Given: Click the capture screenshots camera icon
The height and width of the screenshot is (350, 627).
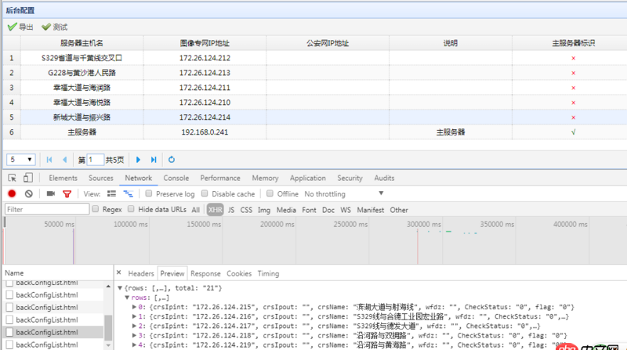Looking at the screenshot, I should [51, 193].
